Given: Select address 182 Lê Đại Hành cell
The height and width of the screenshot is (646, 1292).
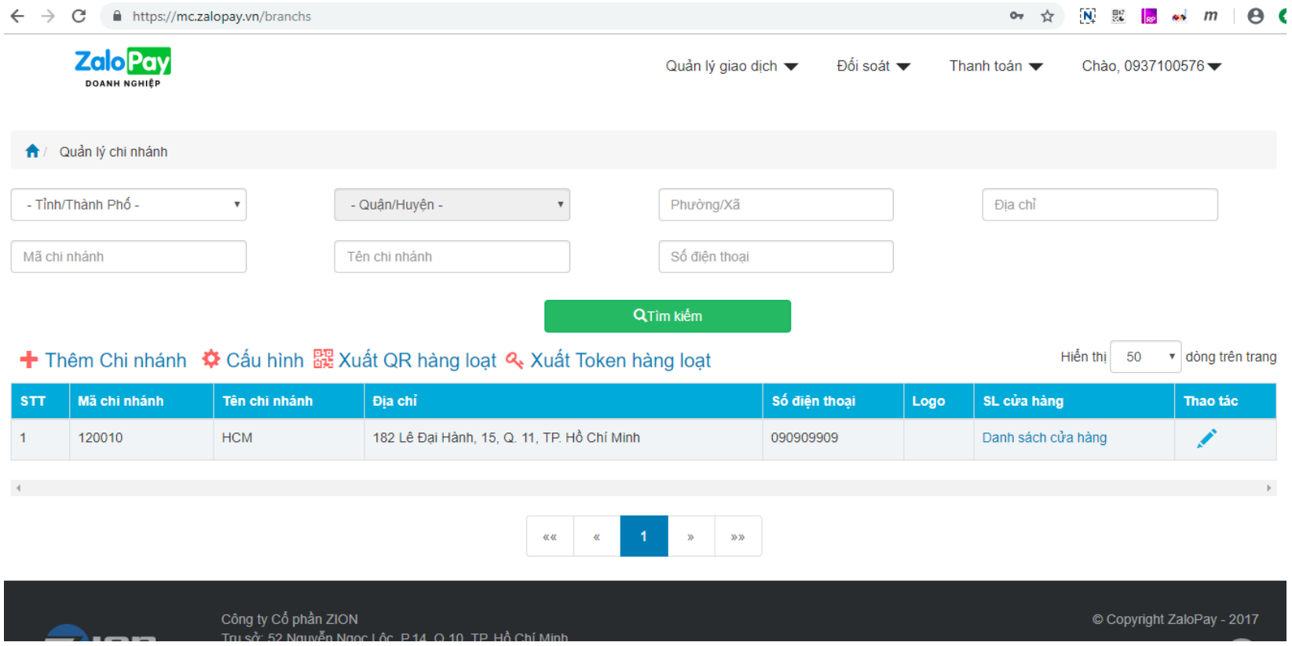Looking at the screenshot, I should coord(563,438).
